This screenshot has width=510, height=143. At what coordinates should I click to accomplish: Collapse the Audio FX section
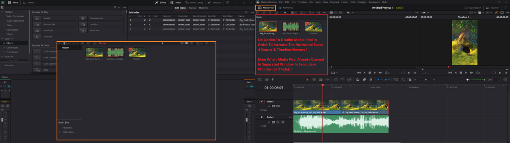[x=2, y=56]
